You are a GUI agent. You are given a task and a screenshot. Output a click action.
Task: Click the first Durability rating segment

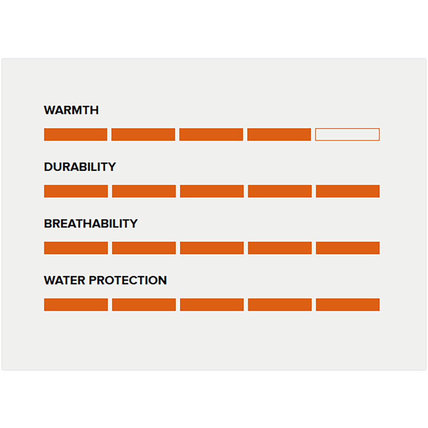tap(76, 191)
